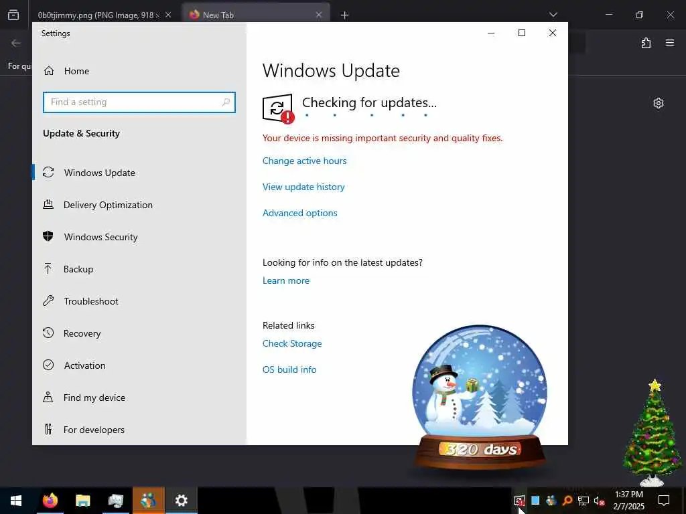The height and width of the screenshot is (514, 686).
Task: Click the Recovery clock icon
Action: [48, 333]
